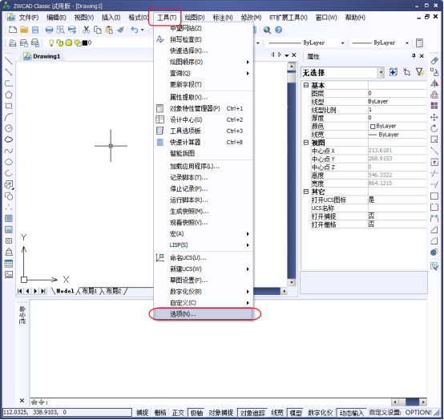Open the 文件(F) menu
Viewport: 444px width, 420px height.
coord(29,18)
